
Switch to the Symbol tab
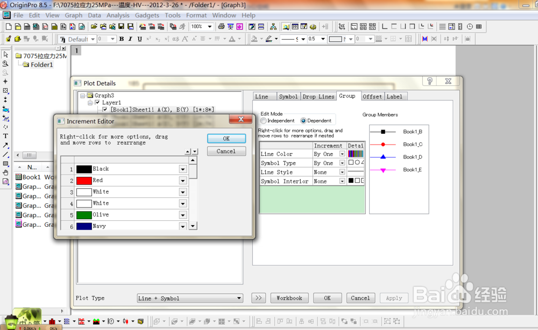288,97
